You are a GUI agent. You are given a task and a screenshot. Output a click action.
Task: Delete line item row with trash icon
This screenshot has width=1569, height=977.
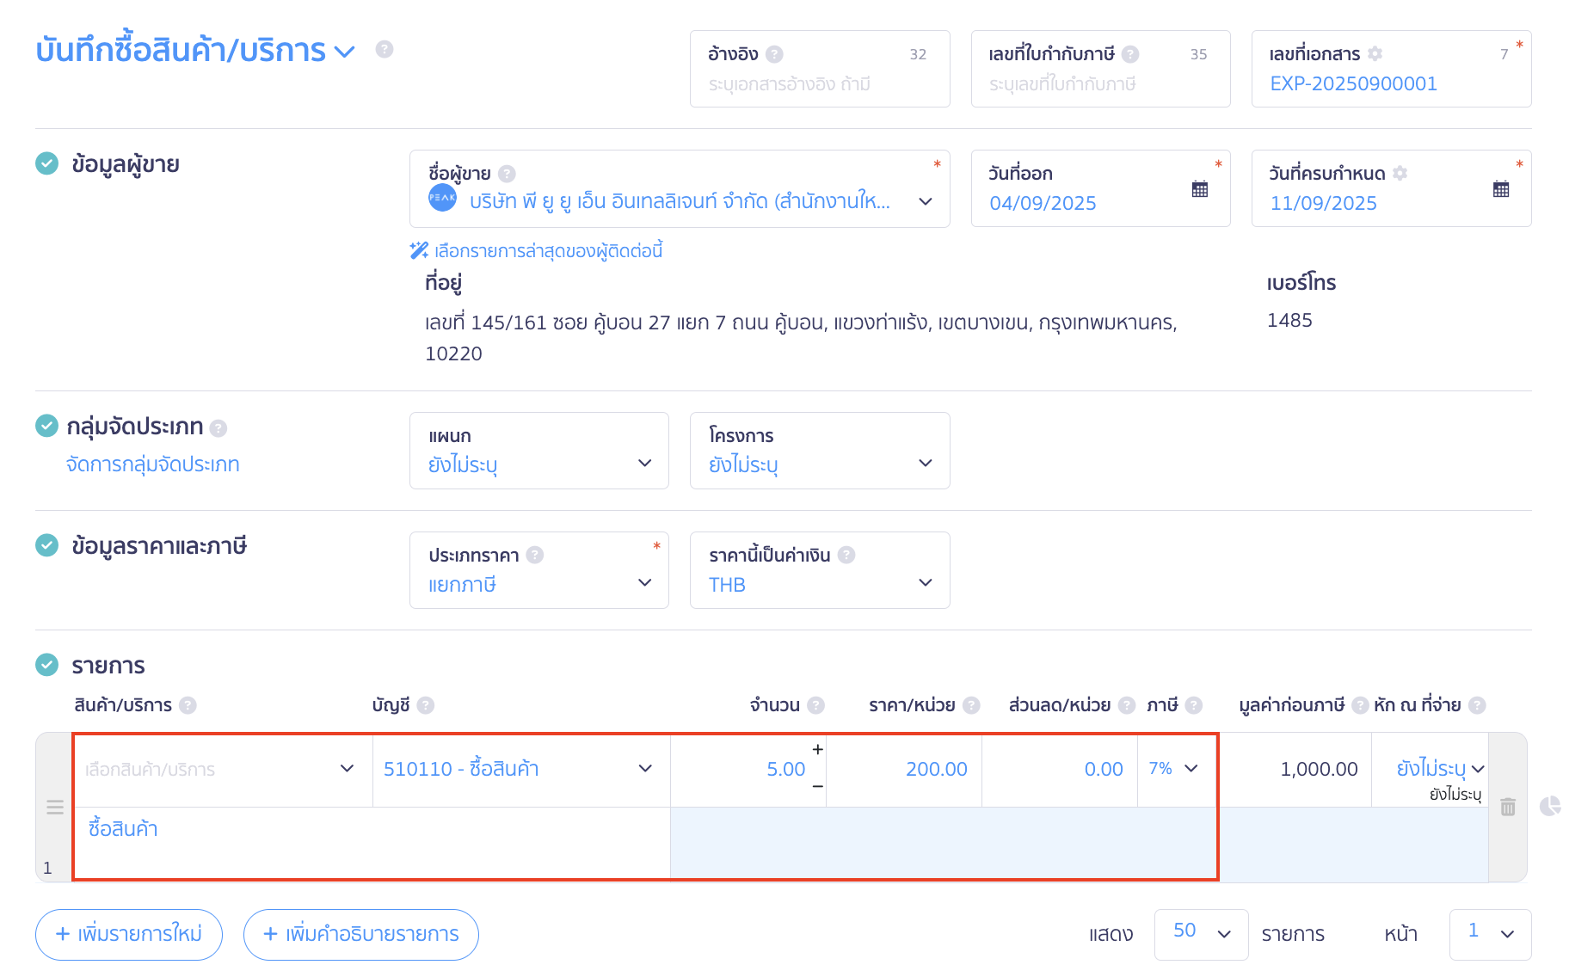pyautogui.click(x=1507, y=807)
